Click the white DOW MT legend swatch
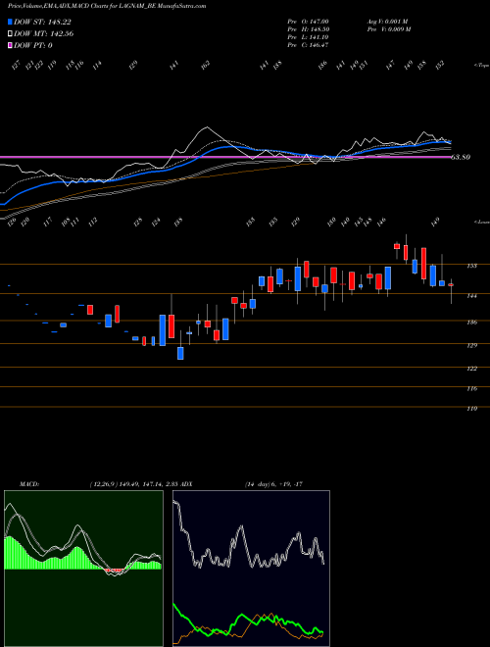The image size is (490, 647). point(10,34)
